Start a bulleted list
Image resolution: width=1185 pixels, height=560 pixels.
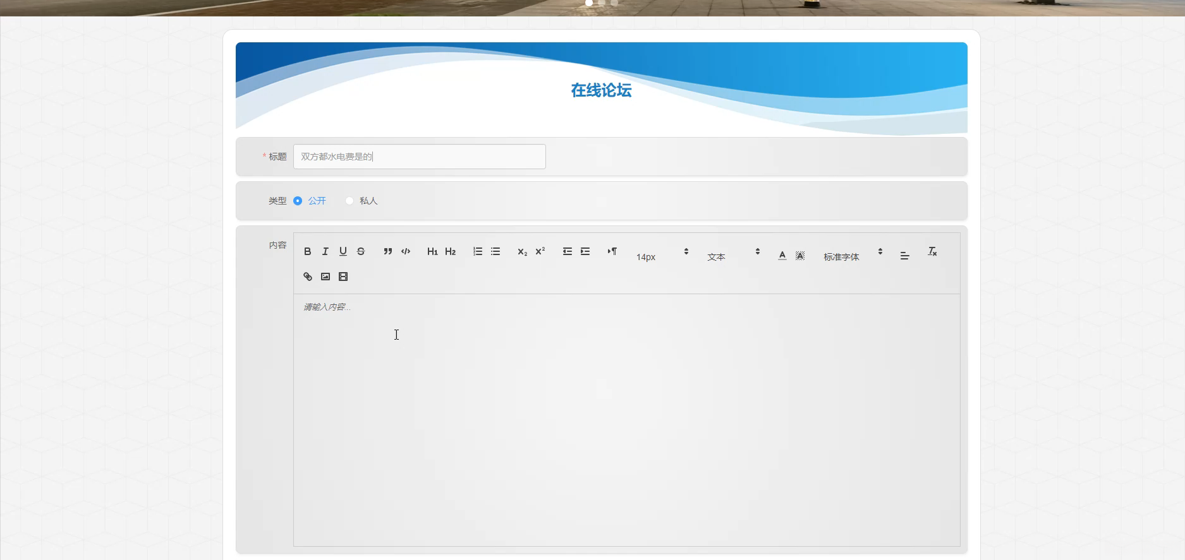495,251
